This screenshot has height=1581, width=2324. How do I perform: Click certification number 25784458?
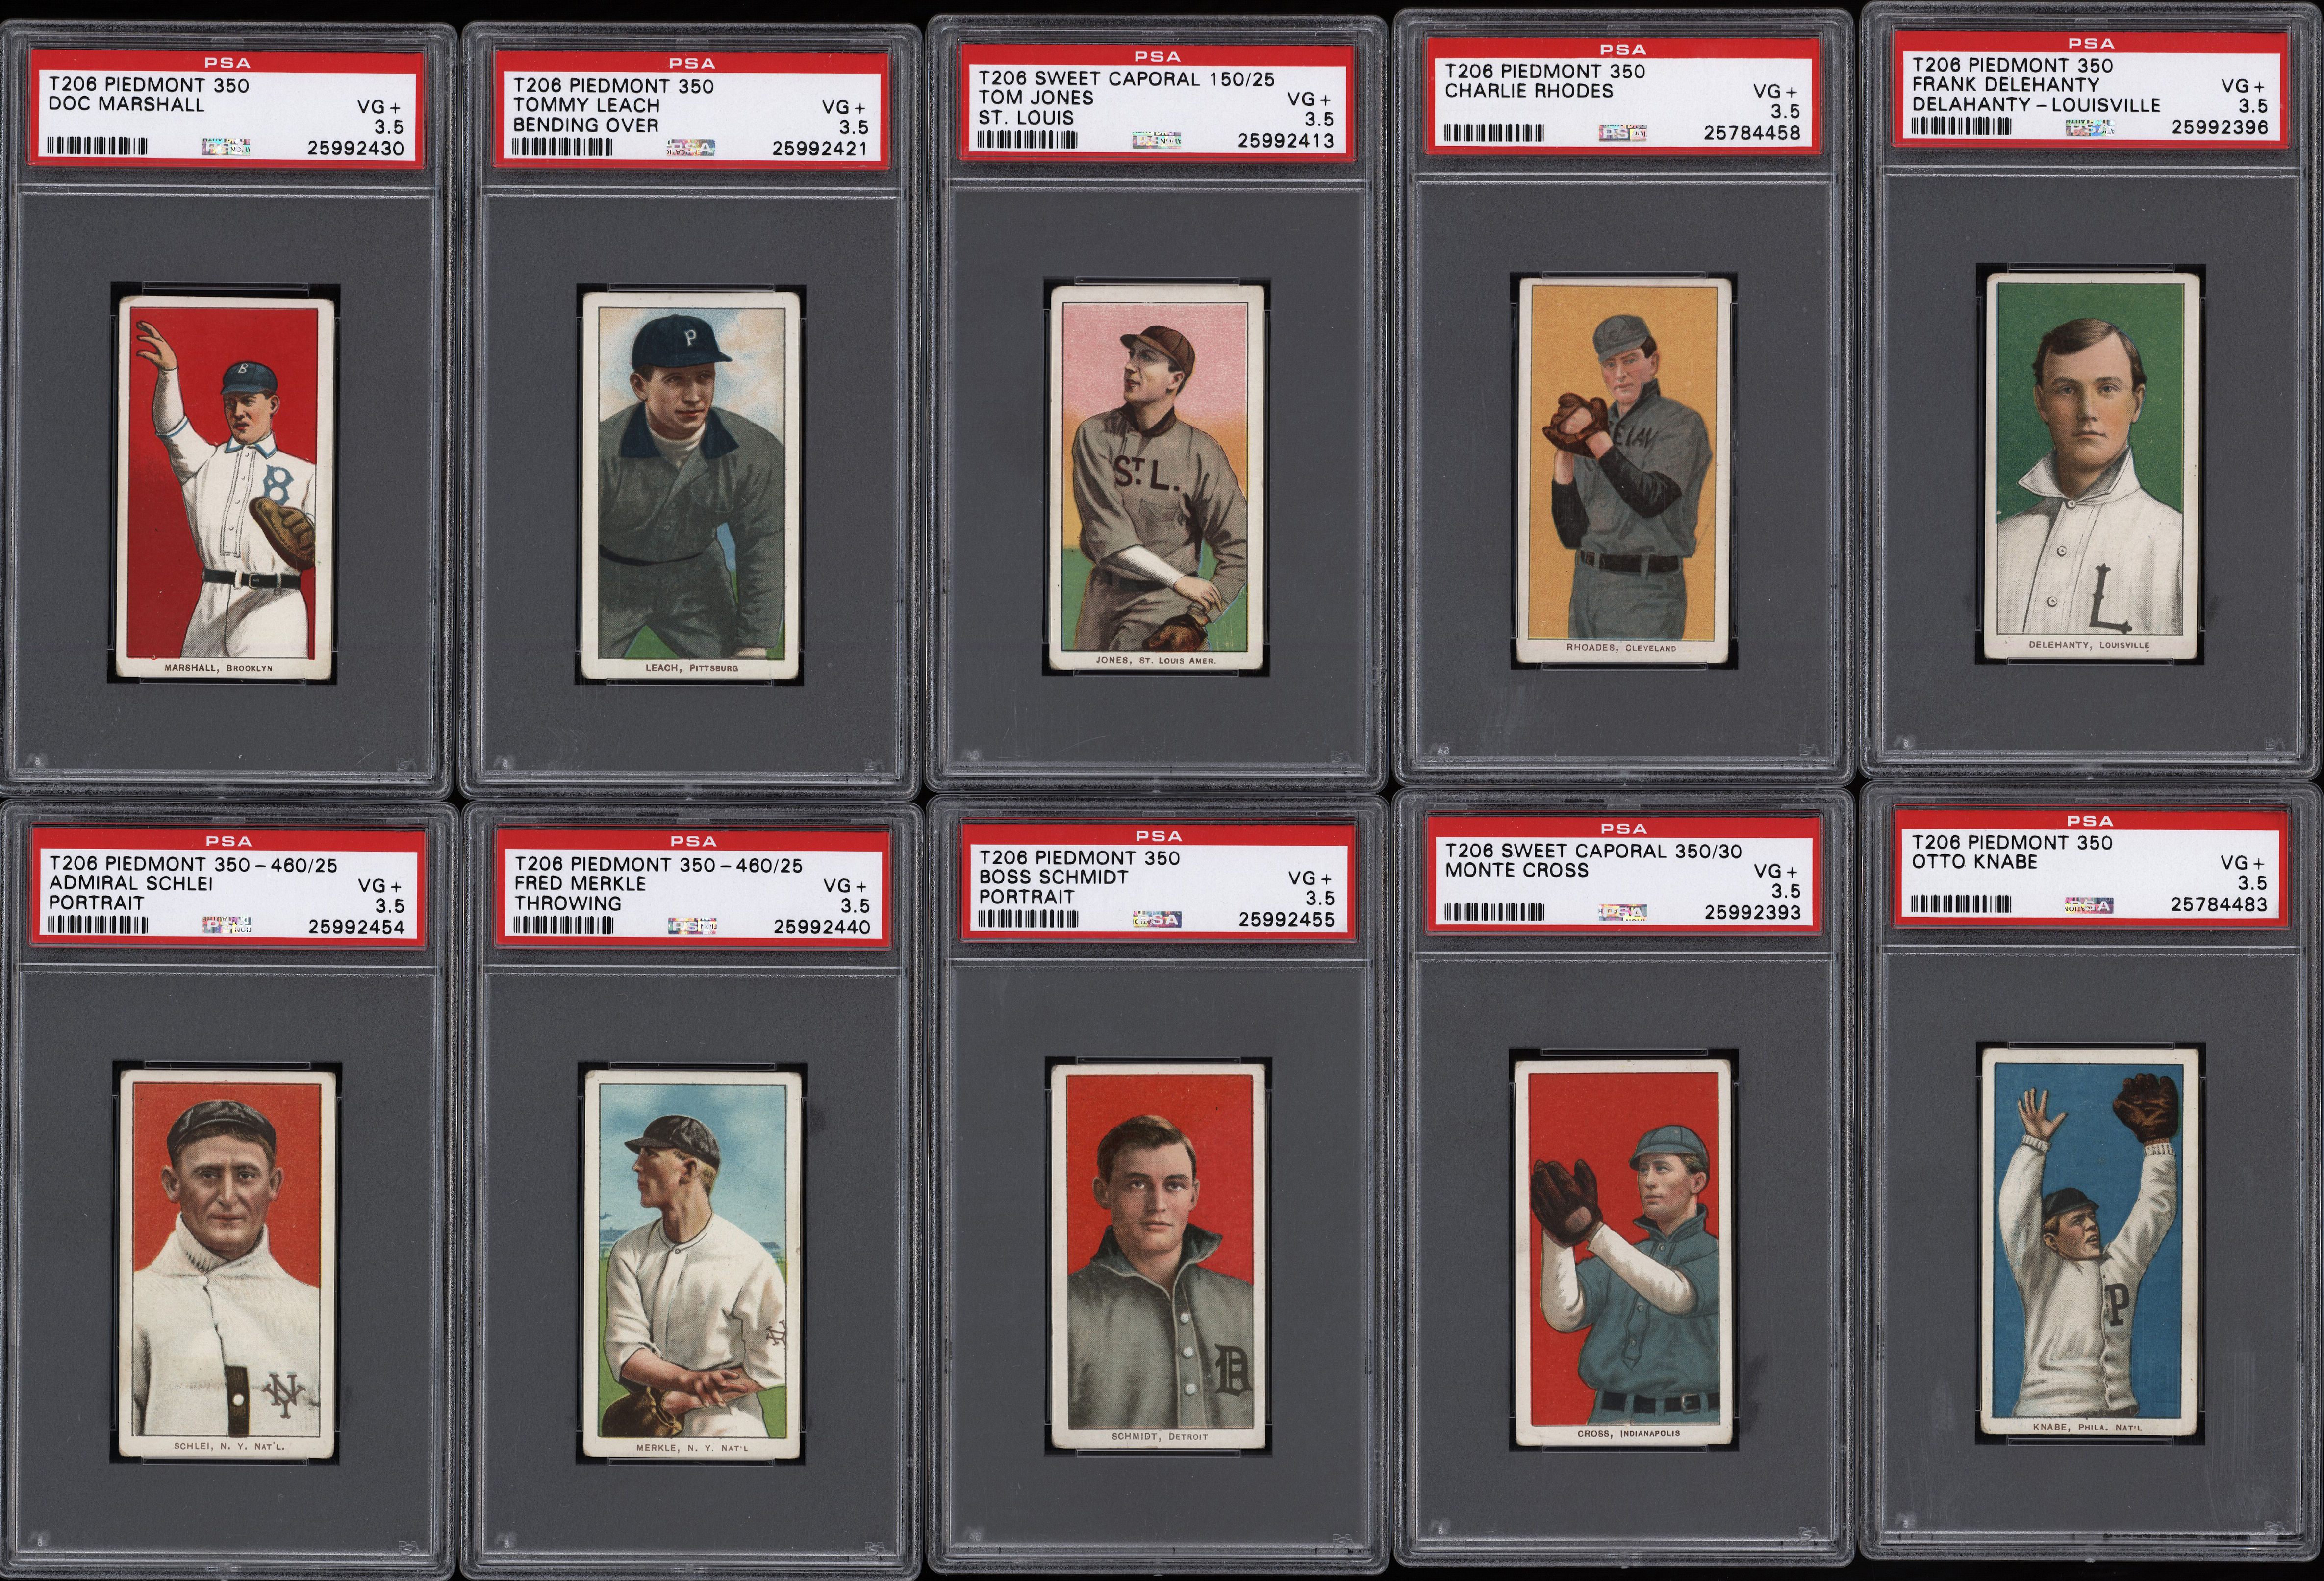tap(1752, 133)
